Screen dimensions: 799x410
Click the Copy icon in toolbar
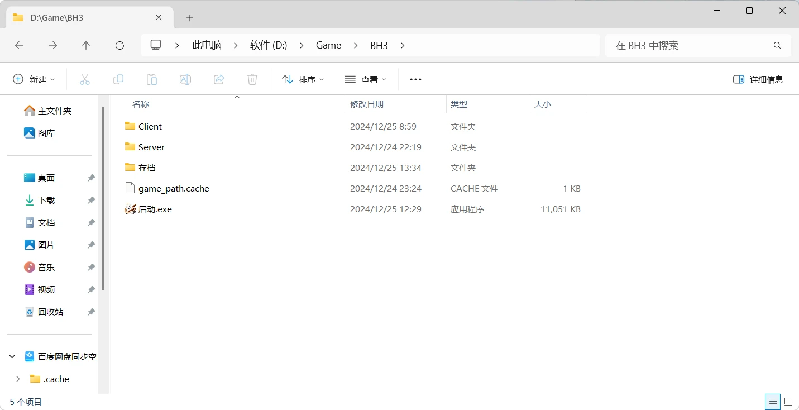point(118,79)
